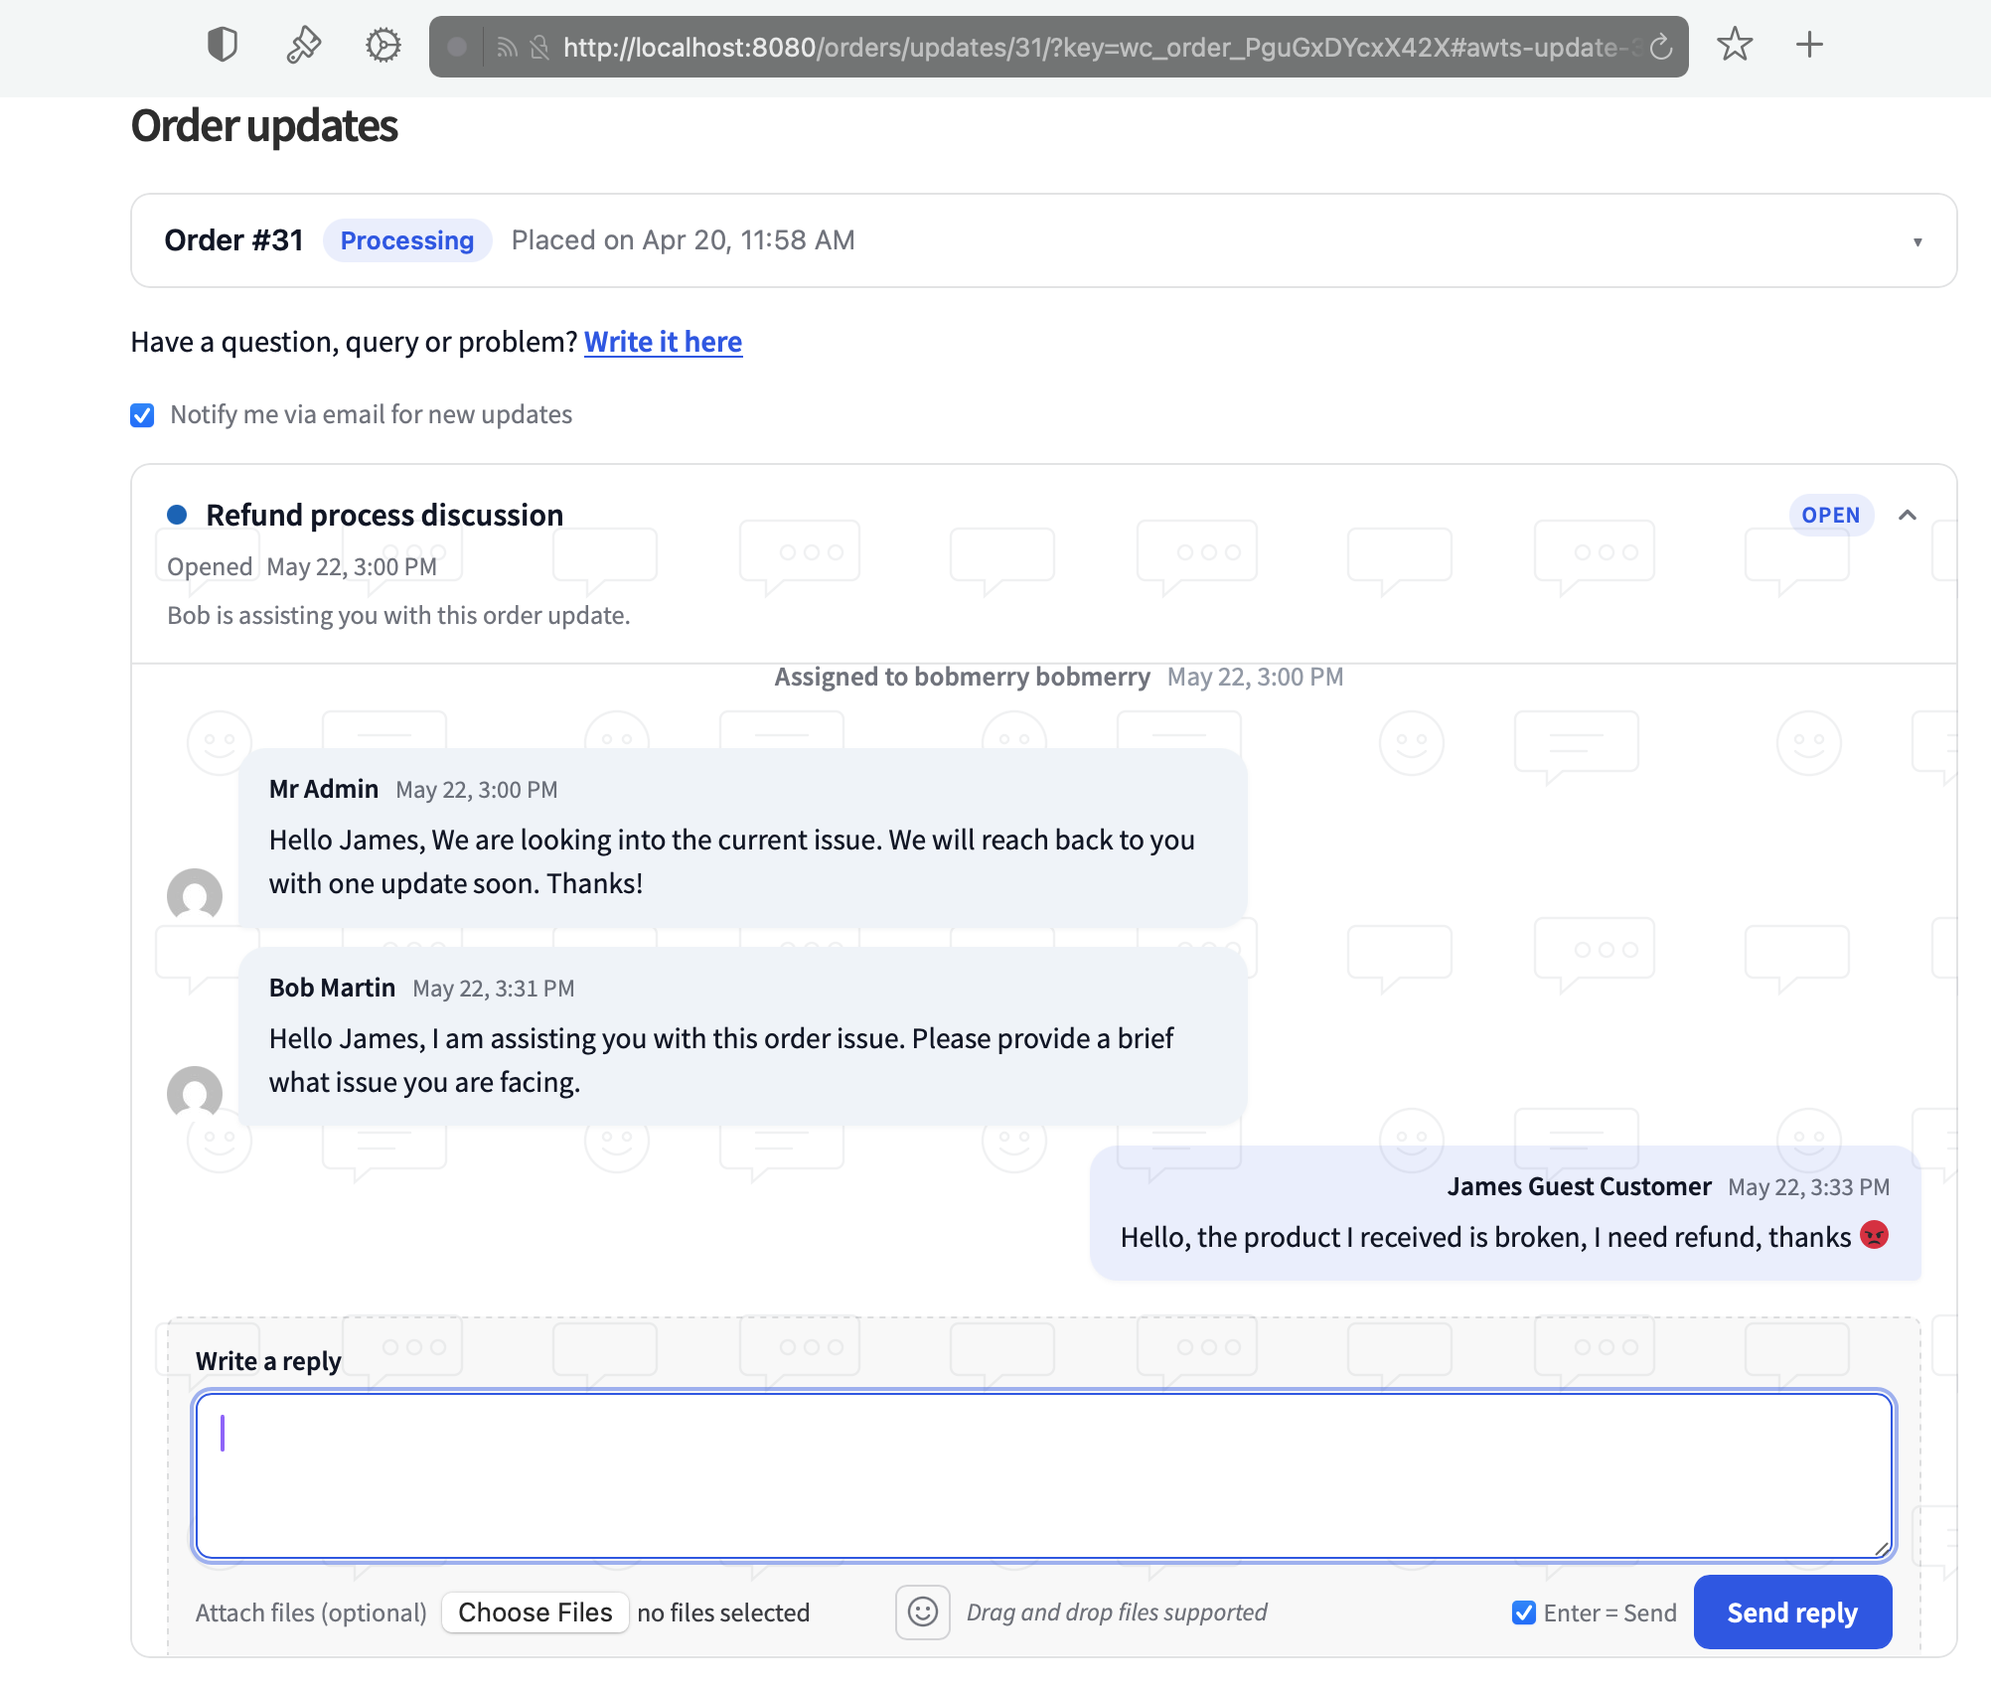
Task: Bookmark this page with the star icon
Action: coord(1735,45)
